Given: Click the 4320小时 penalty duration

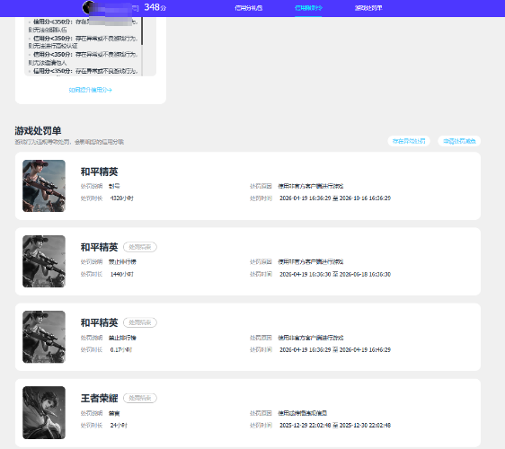Looking at the screenshot, I should coord(121,198).
